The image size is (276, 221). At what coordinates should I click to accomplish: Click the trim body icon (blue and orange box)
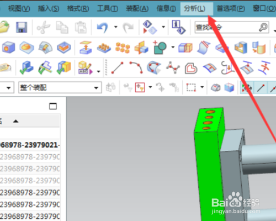[x=185, y=48]
